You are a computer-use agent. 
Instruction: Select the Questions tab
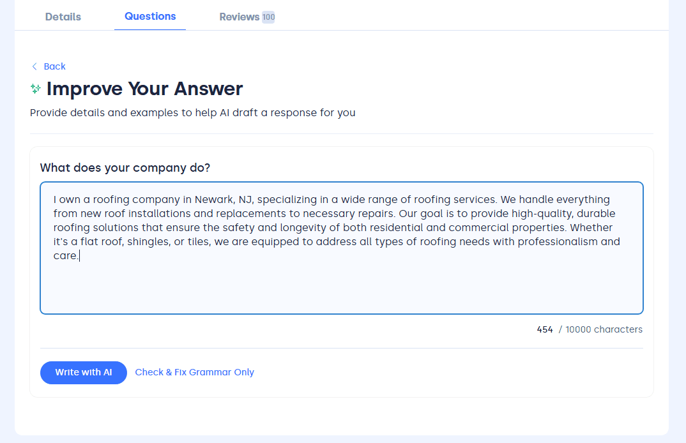[x=150, y=17]
